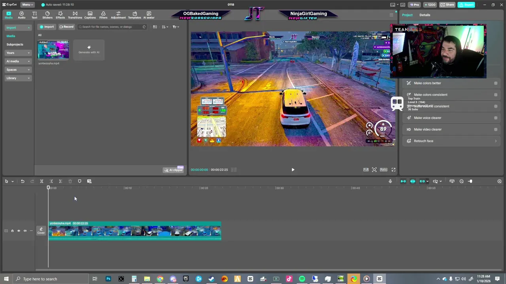Select Media in sidebar

(x=11, y=36)
